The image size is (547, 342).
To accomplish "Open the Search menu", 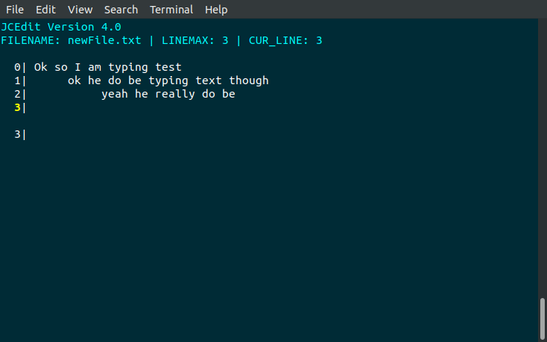I will [x=121, y=10].
